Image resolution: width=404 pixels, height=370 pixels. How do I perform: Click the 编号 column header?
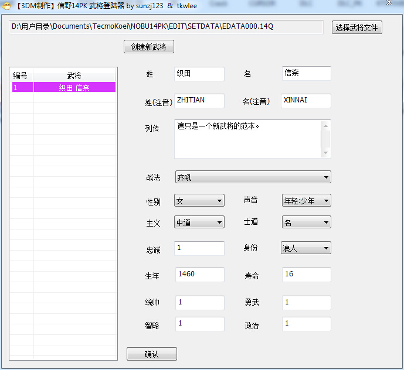(x=21, y=76)
